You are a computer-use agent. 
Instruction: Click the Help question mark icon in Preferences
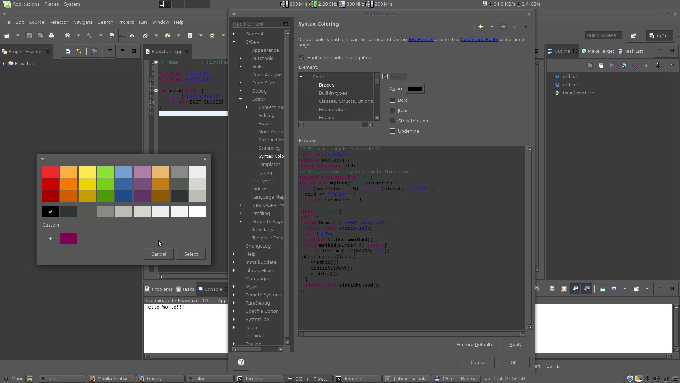point(241,362)
